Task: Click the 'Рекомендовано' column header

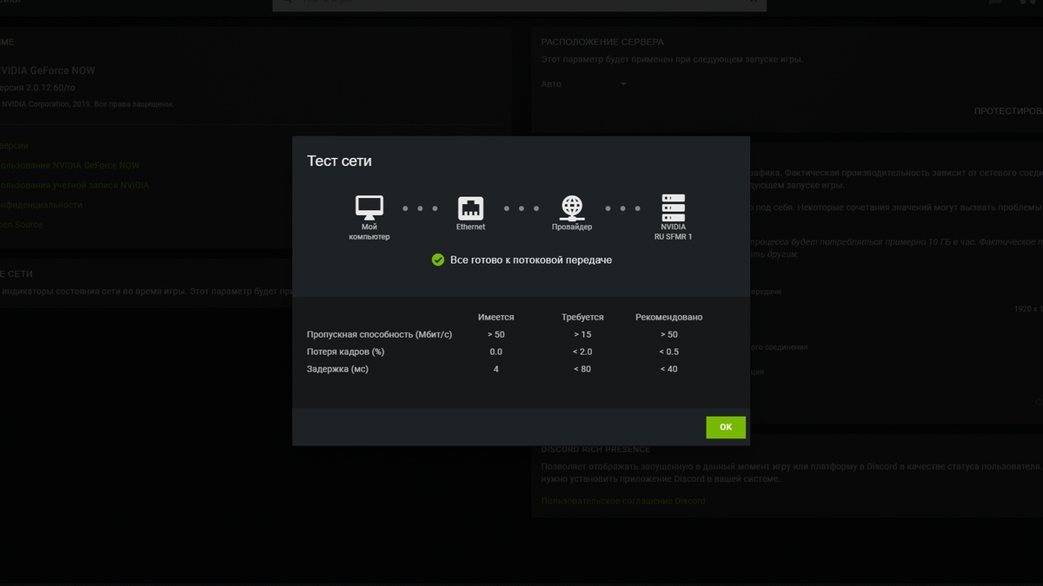Action: [x=668, y=317]
